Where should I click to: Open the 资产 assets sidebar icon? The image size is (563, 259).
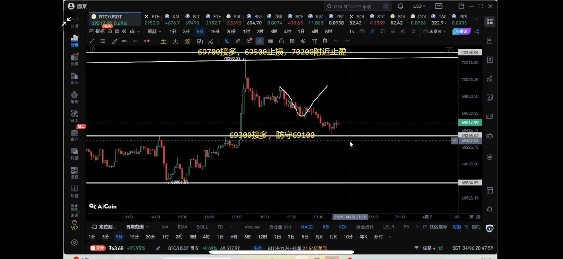74,135
